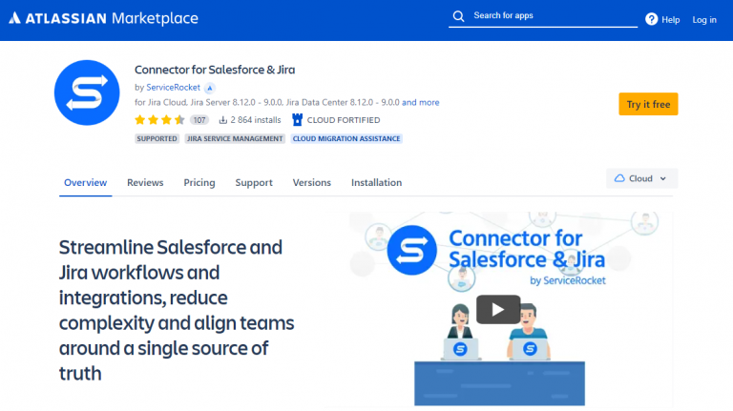Open Help via the question mark icon
Image resolution: width=733 pixels, height=411 pixels.
(652, 19)
